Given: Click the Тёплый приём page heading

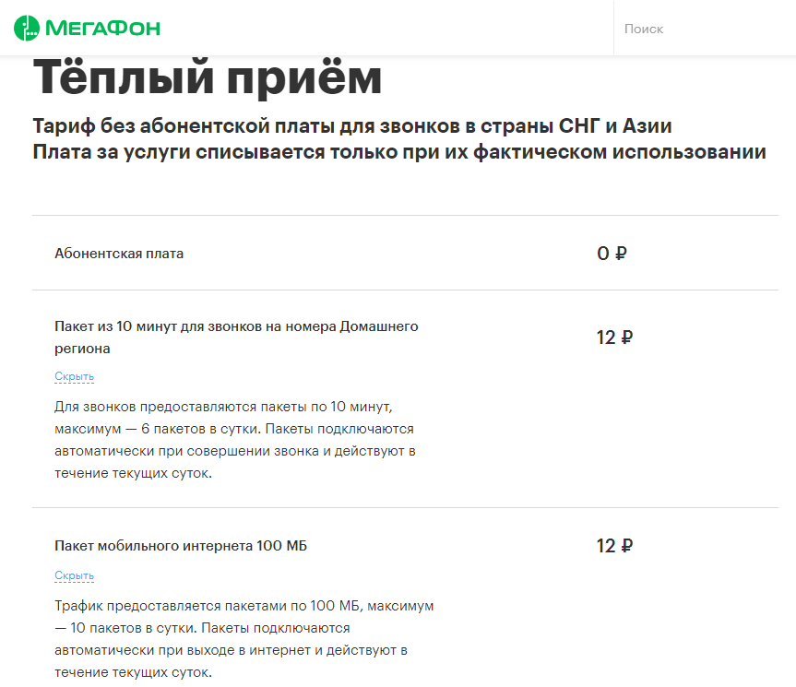Looking at the screenshot, I should 208,77.
